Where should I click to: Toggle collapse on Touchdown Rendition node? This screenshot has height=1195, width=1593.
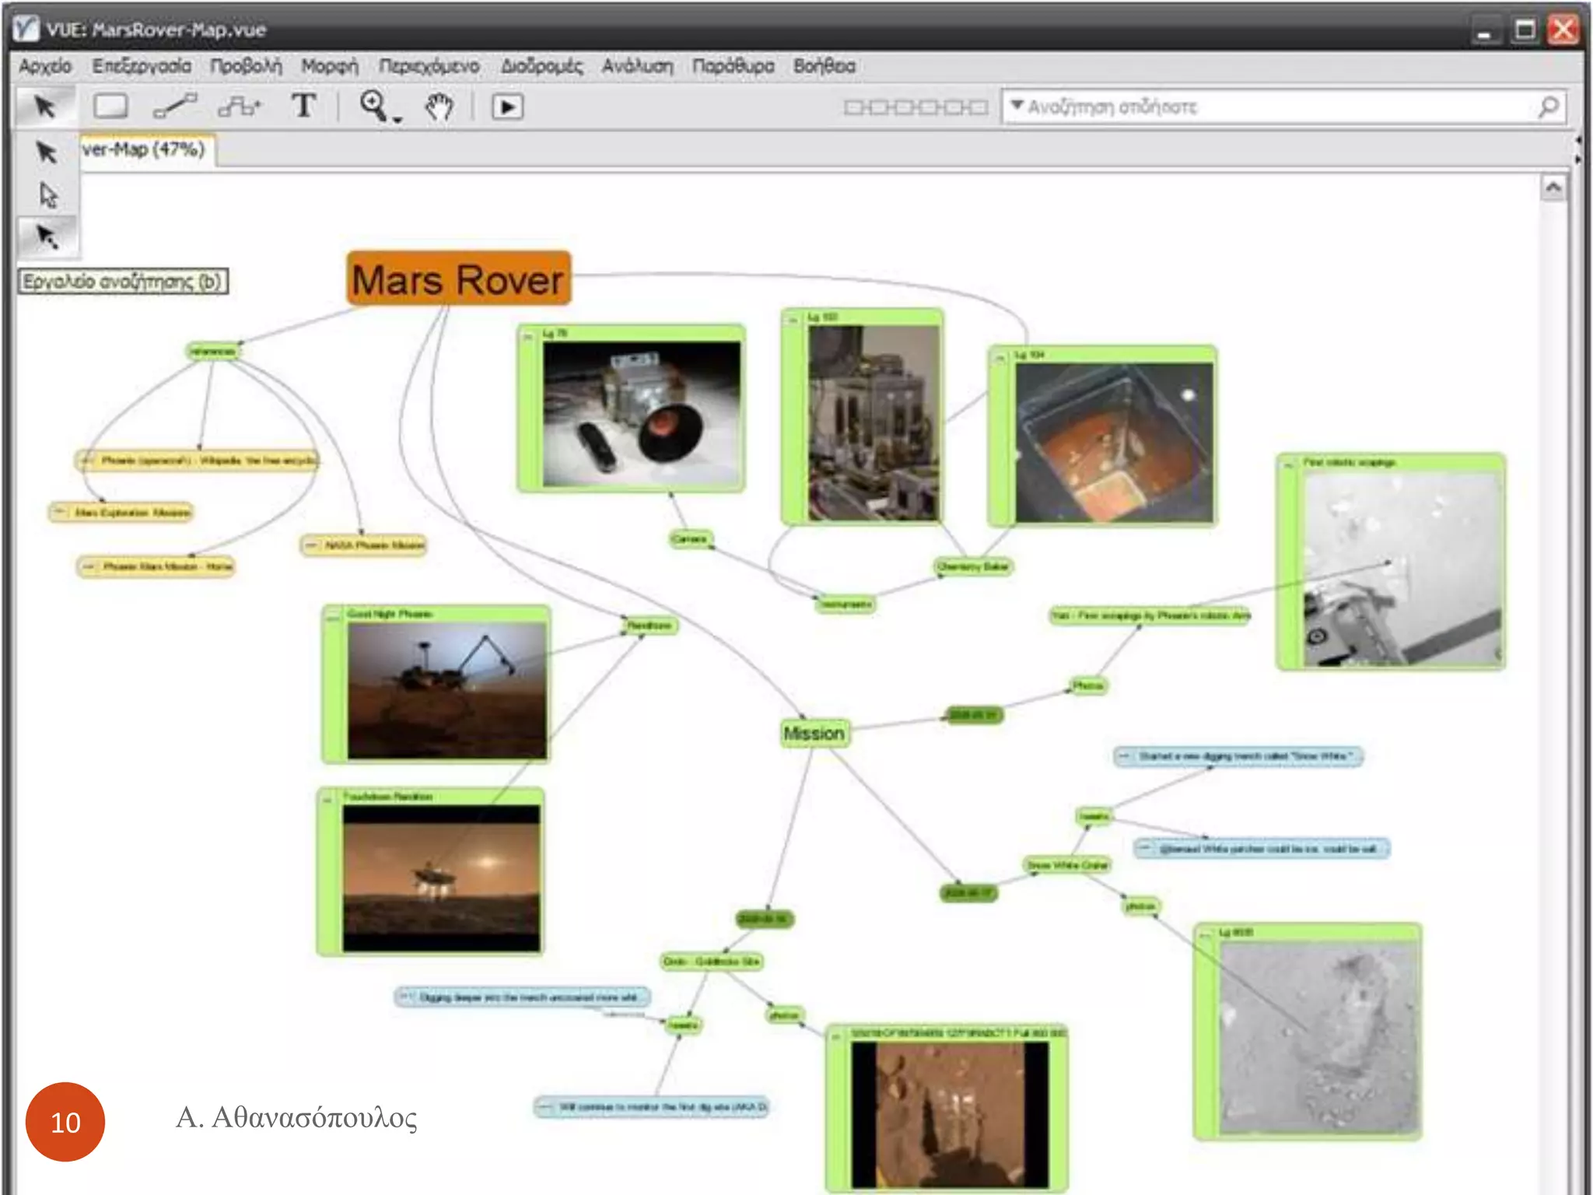(x=328, y=800)
